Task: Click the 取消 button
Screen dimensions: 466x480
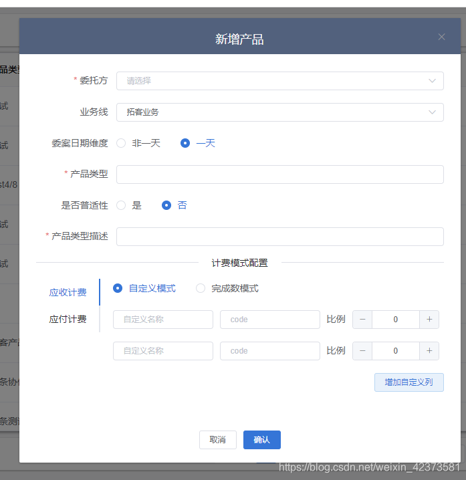Action: (218, 440)
